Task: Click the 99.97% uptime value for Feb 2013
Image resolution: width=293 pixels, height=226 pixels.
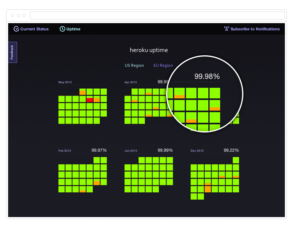Action: pyautogui.click(x=99, y=150)
